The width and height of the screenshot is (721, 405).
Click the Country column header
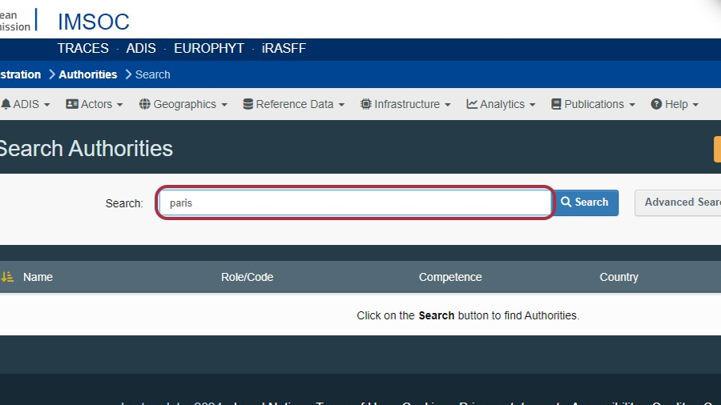pos(618,277)
